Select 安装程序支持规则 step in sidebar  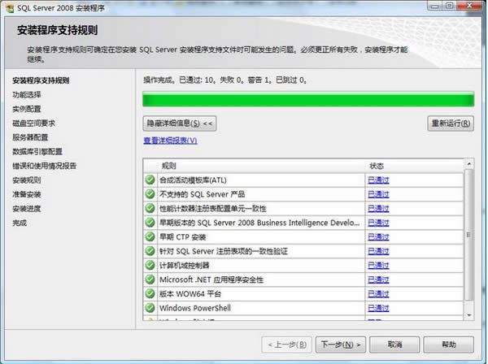point(41,80)
